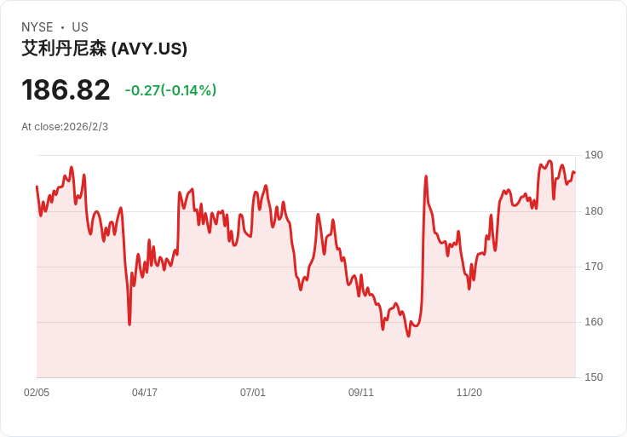This screenshot has height=437, width=627.
Task: Click the US market label
Action: coord(80,27)
